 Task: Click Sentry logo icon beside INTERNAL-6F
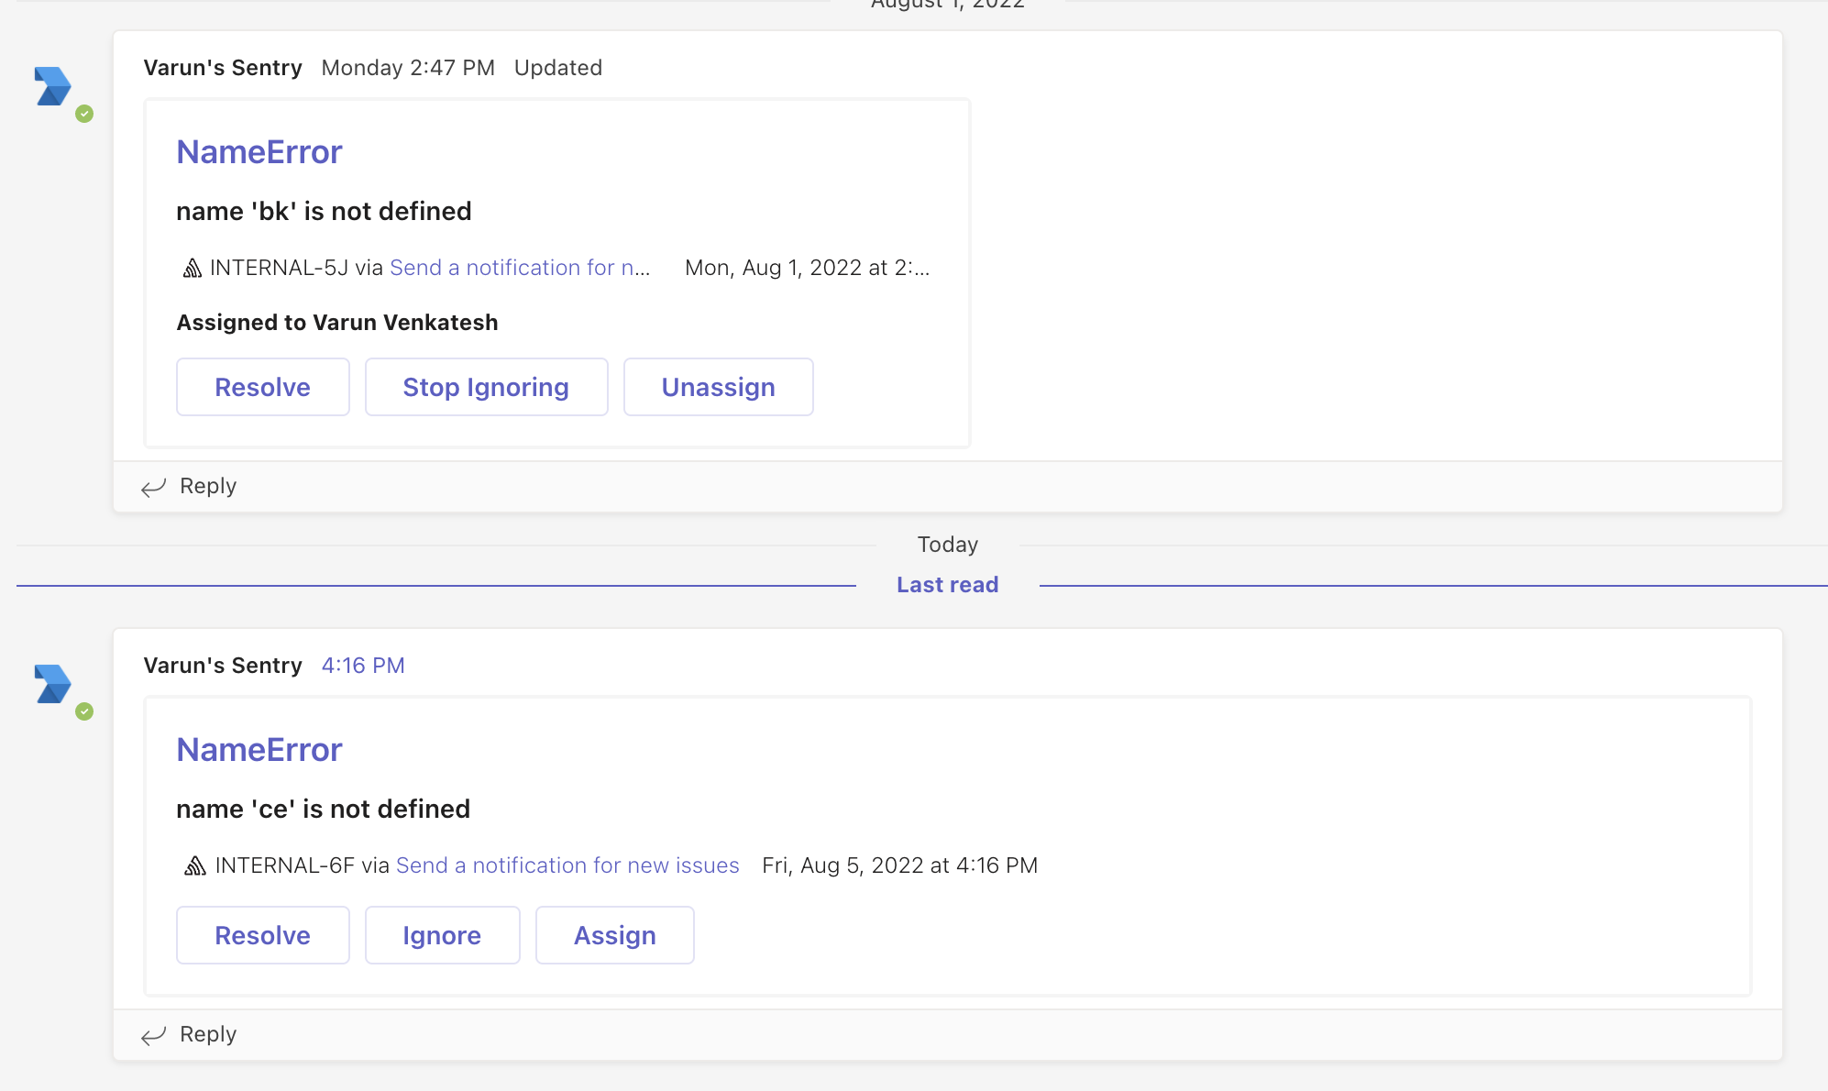click(x=194, y=865)
